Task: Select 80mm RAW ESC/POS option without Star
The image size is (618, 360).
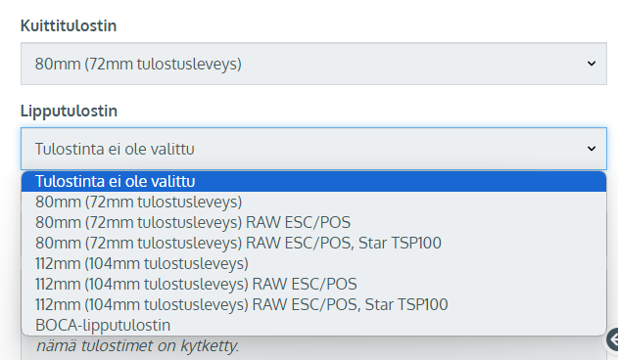Action: tap(313, 222)
